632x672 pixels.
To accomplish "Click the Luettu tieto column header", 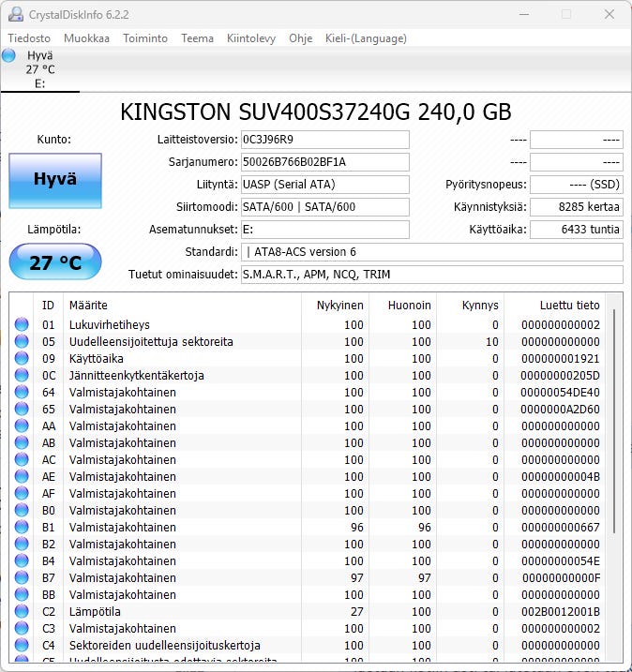I will point(569,306).
